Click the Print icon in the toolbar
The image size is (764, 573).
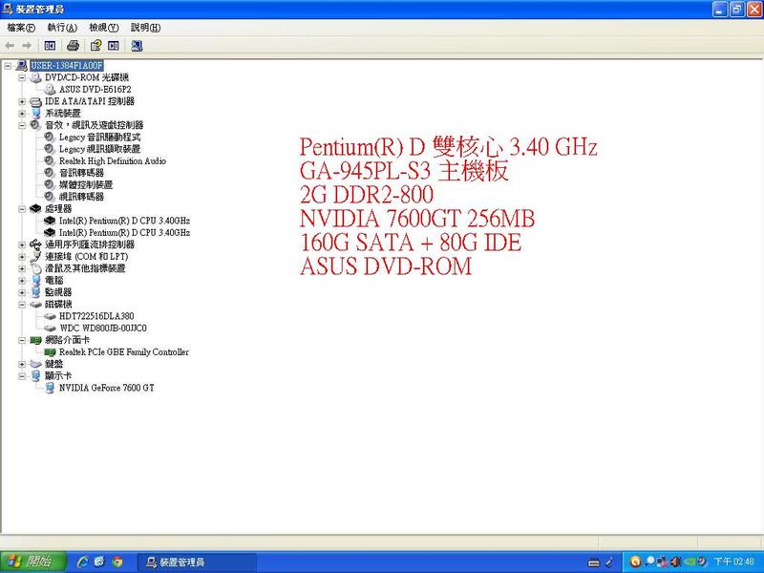pos(73,46)
